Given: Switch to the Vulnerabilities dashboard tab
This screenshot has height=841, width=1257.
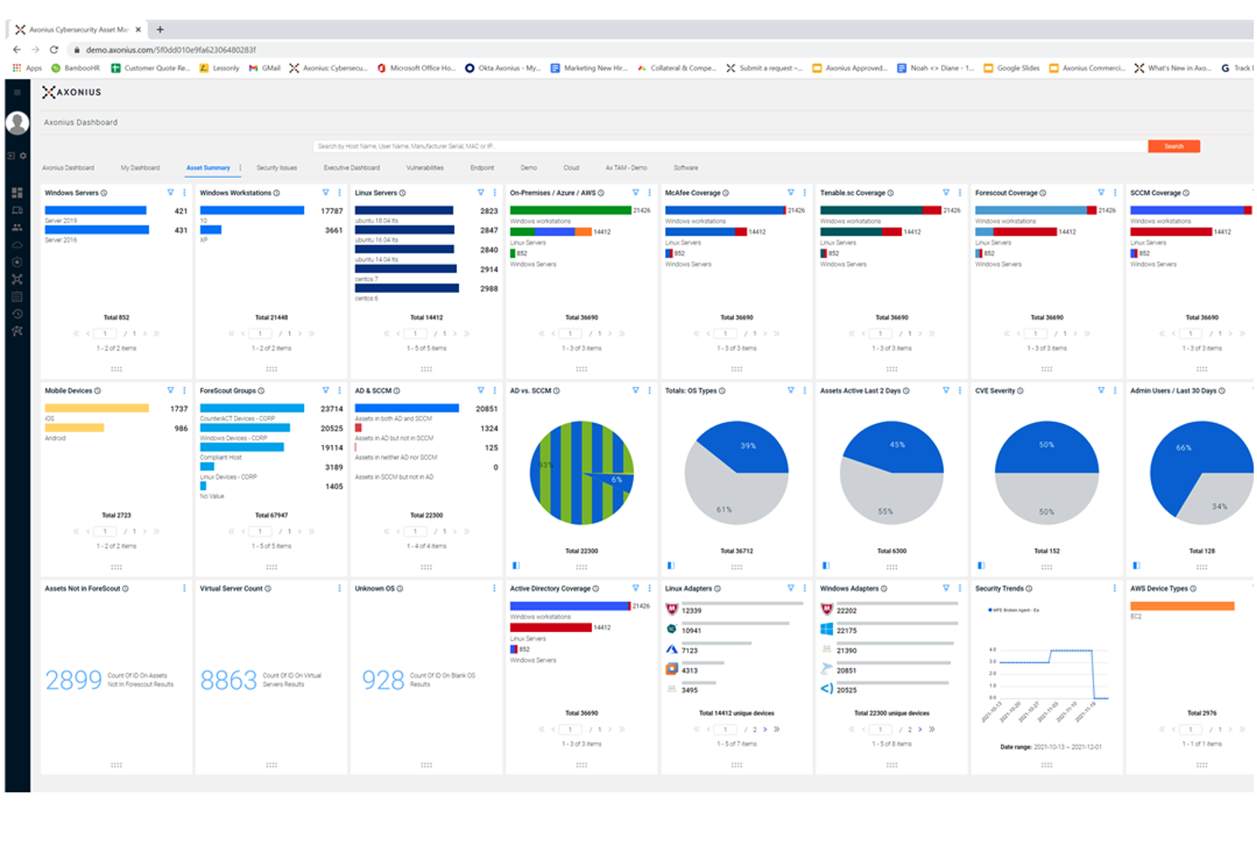Looking at the screenshot, I should (x=424, y=168).
